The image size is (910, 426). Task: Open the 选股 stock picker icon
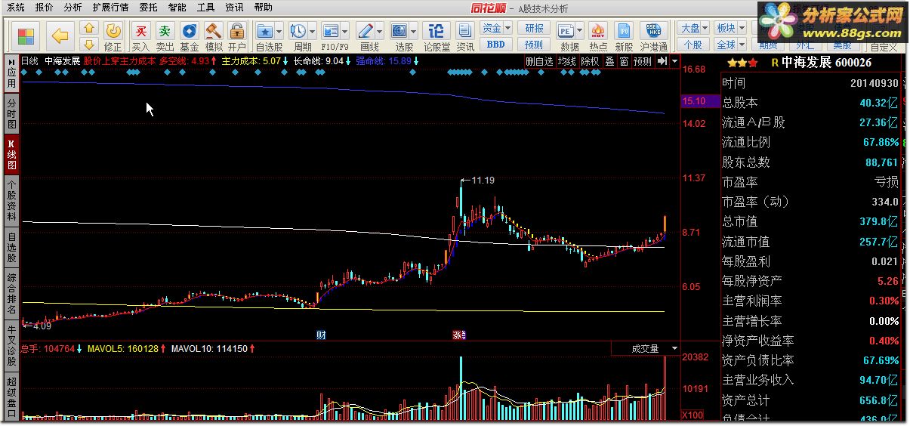point(399,31)
